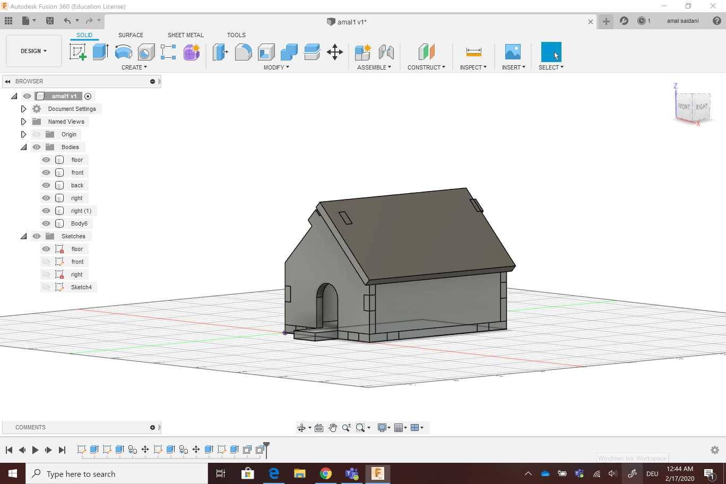Click the Extrude tool icon
Viewport: 726px width, 484px height.
point(100,52)
